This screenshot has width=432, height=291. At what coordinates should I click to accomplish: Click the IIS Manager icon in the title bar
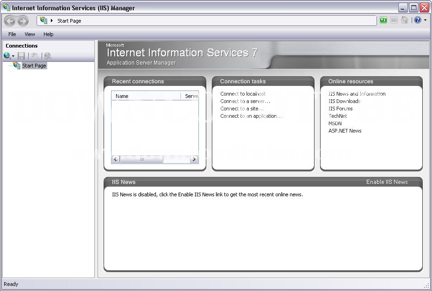[6, 7]
